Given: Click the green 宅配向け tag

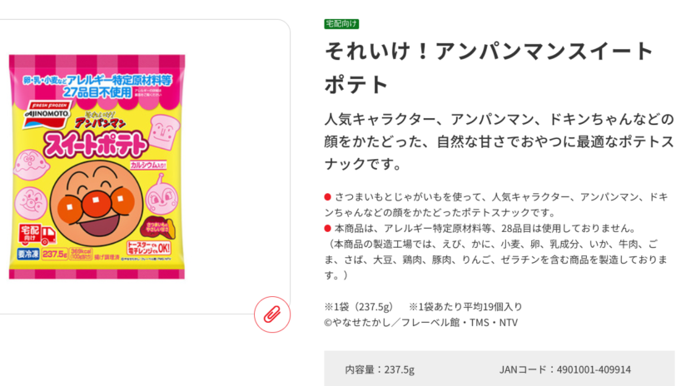Looking at the screenshot, I should [341, 23].
